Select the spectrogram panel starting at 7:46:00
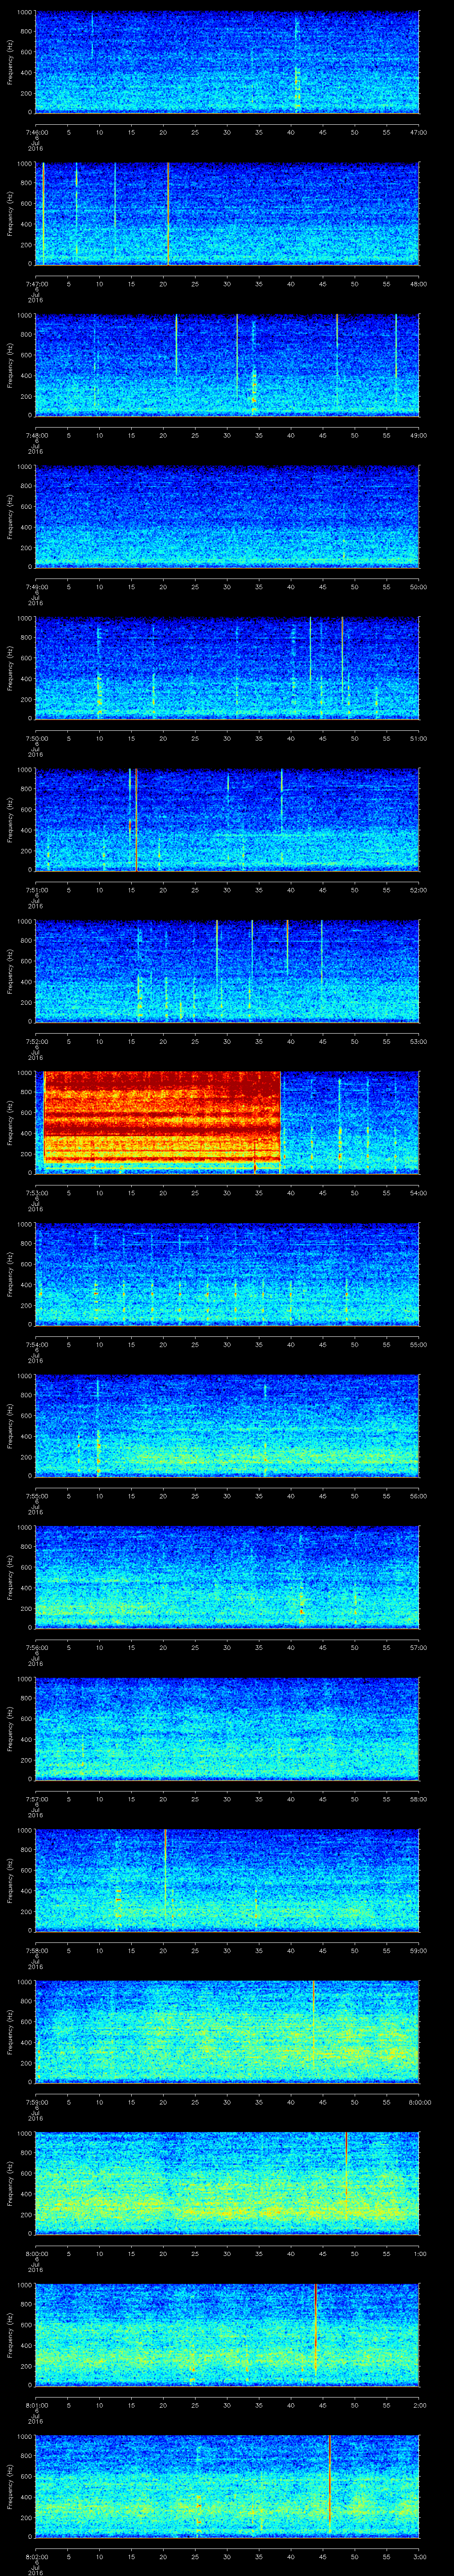This screenshot has height=2576, width=454. 227,62
